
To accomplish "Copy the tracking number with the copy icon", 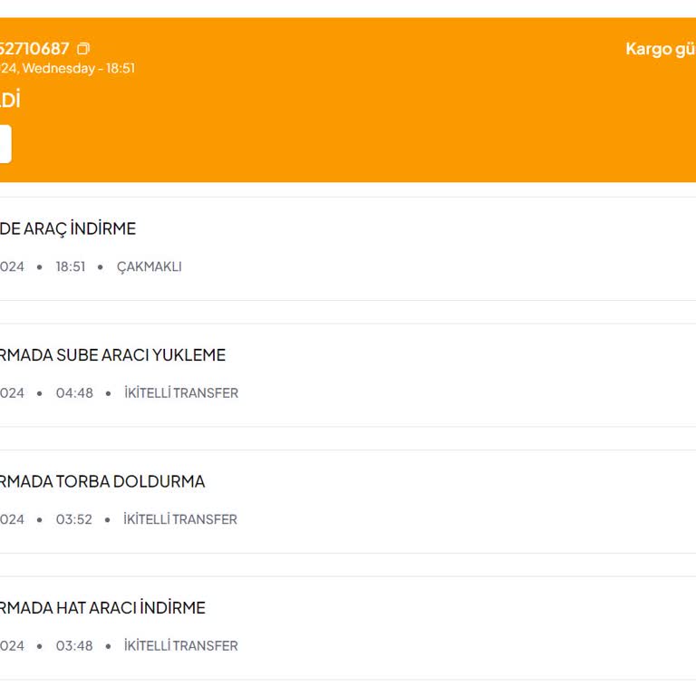I will pyautogui.click(x=83, y=49).
